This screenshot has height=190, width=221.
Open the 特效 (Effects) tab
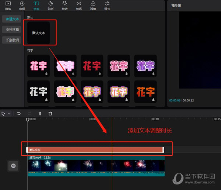(65, 6)
